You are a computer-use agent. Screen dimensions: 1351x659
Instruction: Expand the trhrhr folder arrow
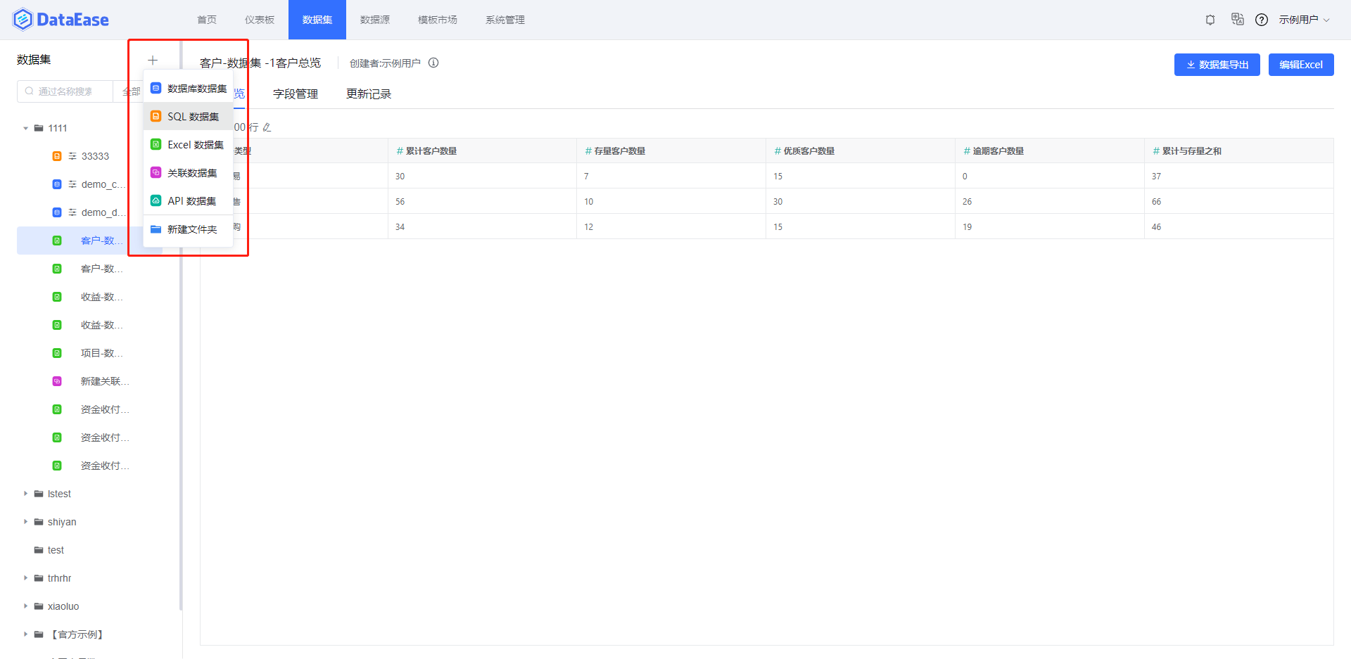pos(25,578)
